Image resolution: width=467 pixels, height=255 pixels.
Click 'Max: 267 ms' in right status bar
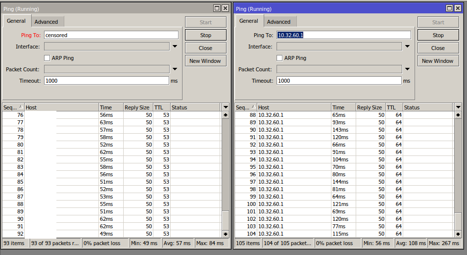point(444,244)
